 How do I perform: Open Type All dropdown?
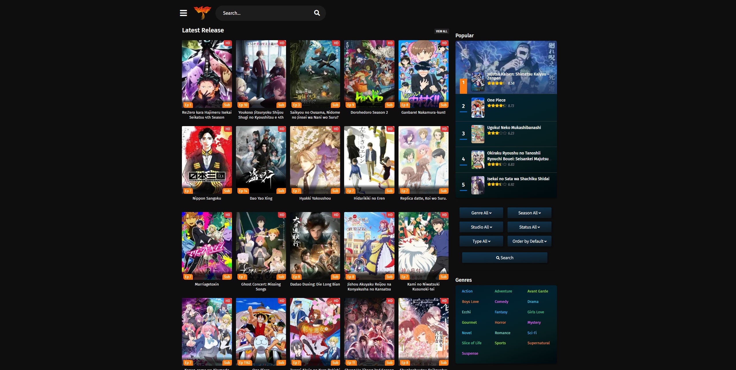click(x=481, y=241)
